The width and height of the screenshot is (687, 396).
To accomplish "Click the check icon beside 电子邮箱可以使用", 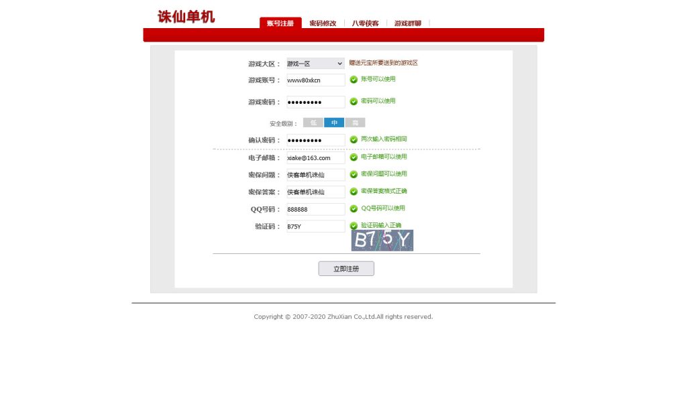I will [354, 157].
